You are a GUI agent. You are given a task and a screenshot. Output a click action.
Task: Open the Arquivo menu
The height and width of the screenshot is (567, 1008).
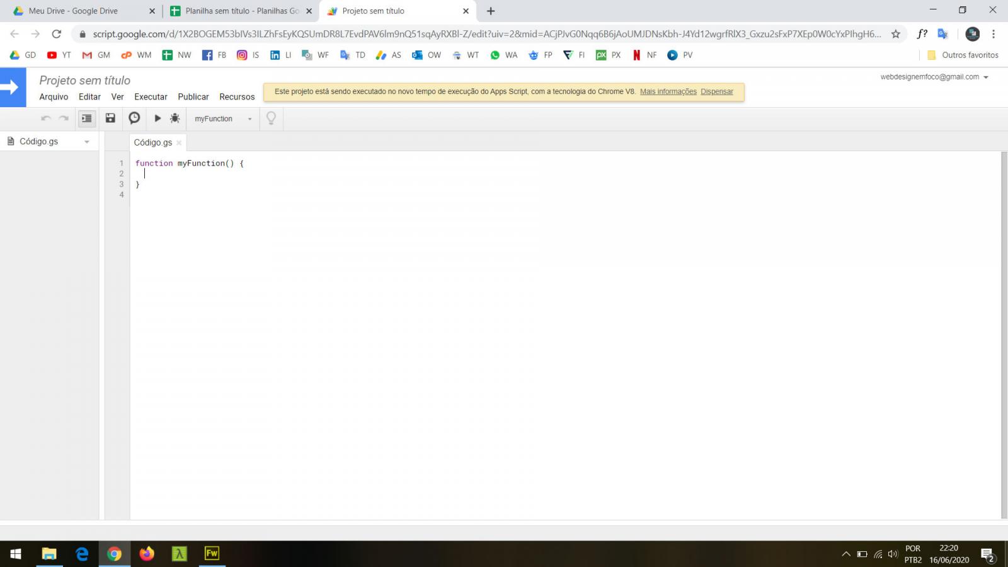[54, 97]
